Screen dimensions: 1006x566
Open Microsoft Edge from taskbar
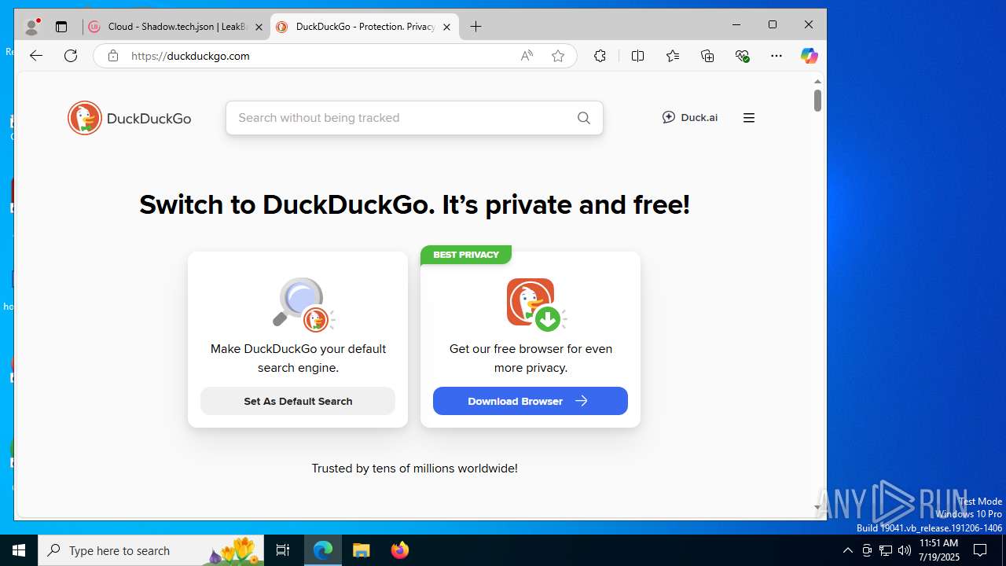323,550
